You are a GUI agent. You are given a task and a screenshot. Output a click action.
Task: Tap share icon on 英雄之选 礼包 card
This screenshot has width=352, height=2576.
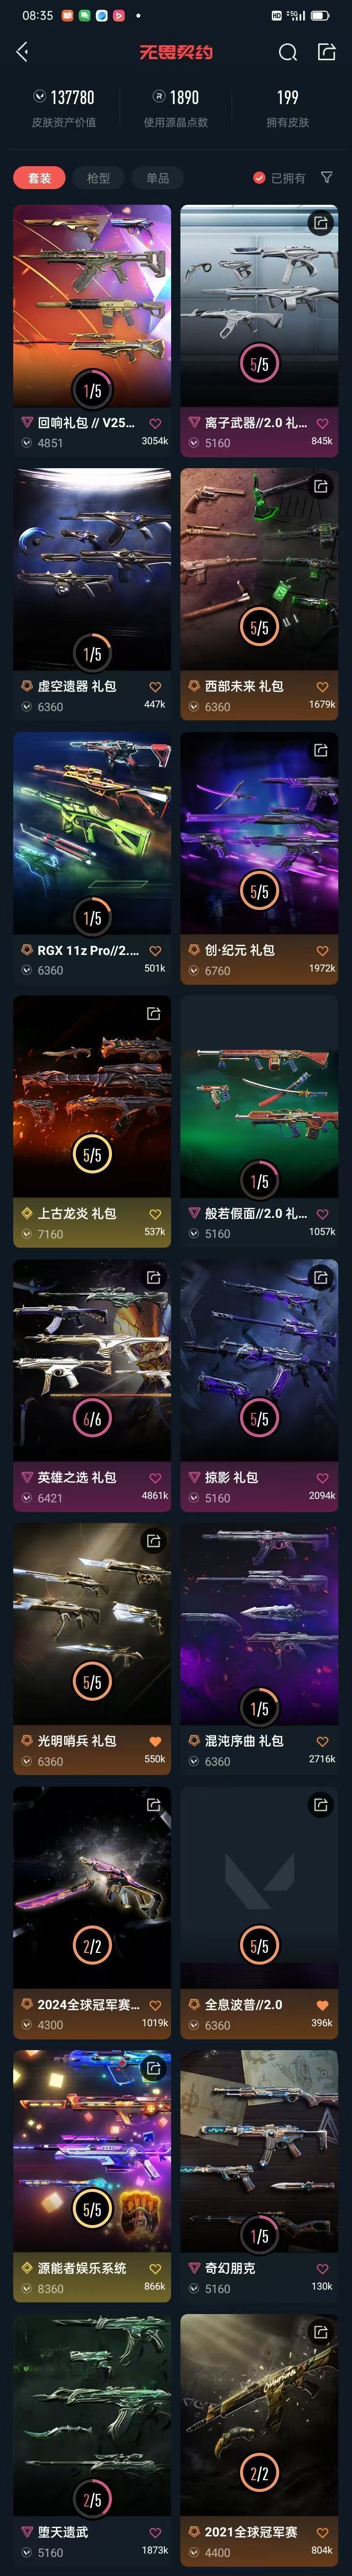[x=153, y=1277]
